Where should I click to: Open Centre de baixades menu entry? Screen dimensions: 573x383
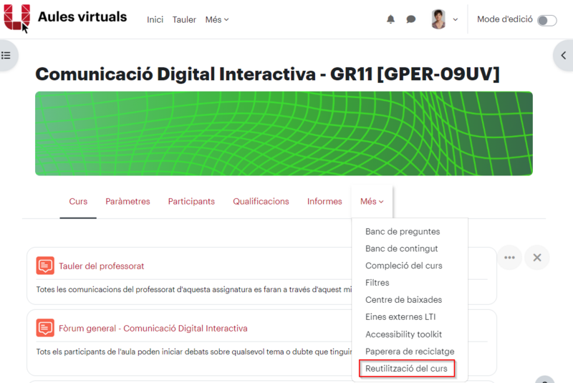[403, 300]
